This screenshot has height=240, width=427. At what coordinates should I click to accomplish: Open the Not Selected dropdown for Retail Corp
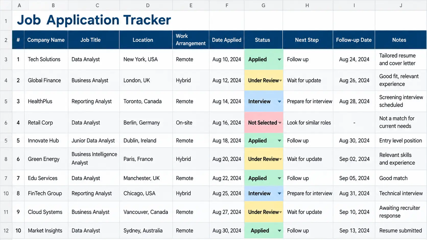tap(280, 123)
